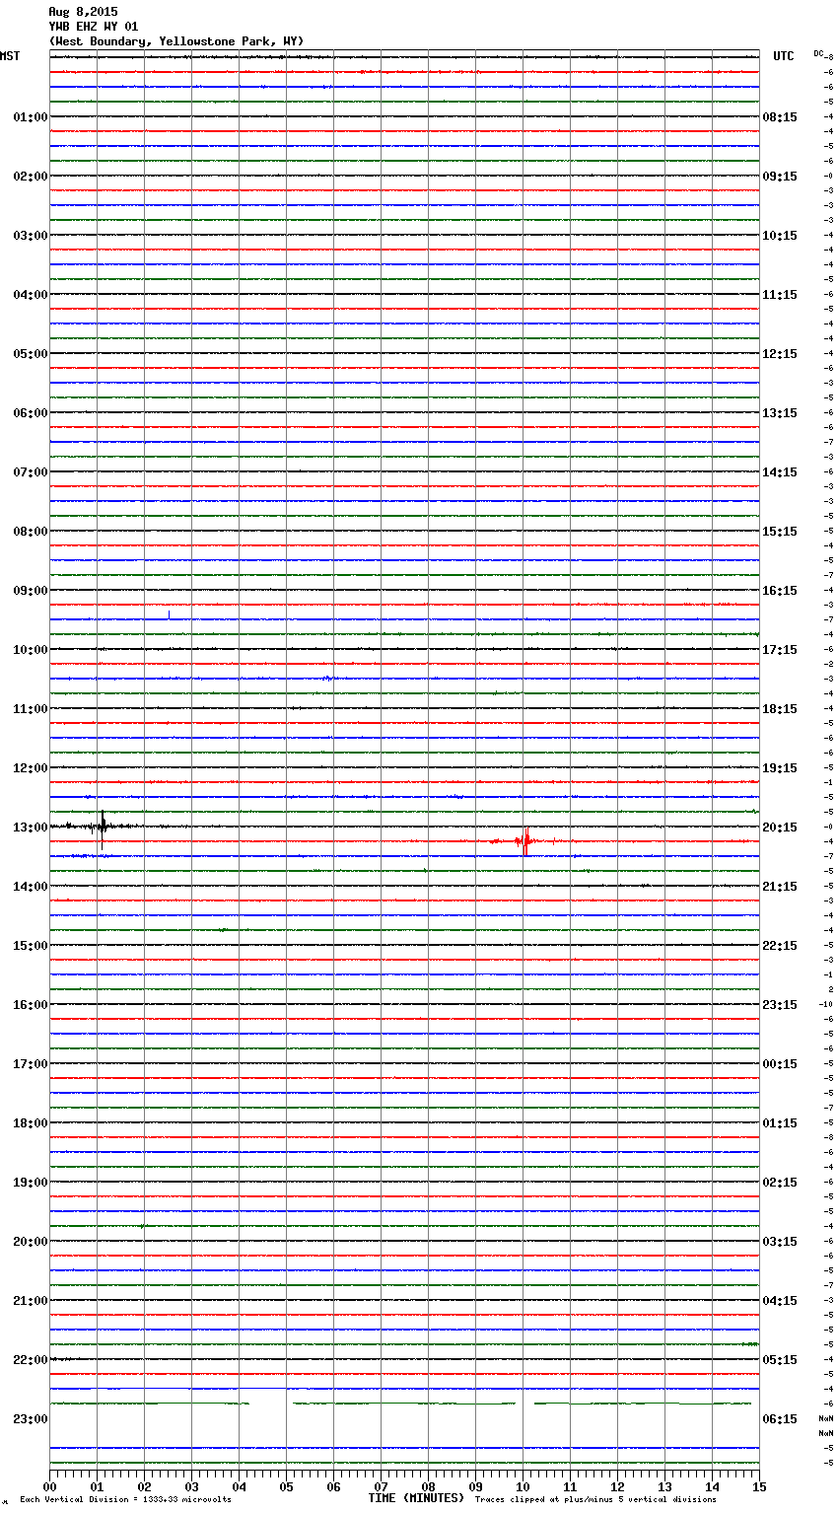Click the 06:15 UTC time label
838x1513 pixels.
(x=780, y=1419)
